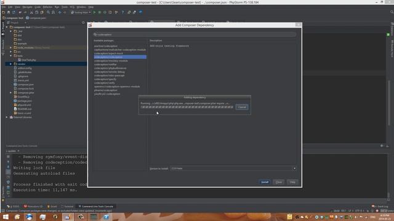Viewport: 394px width, 221px height.
Task: Open the Navigate menu
Action: tap(27, 7)
